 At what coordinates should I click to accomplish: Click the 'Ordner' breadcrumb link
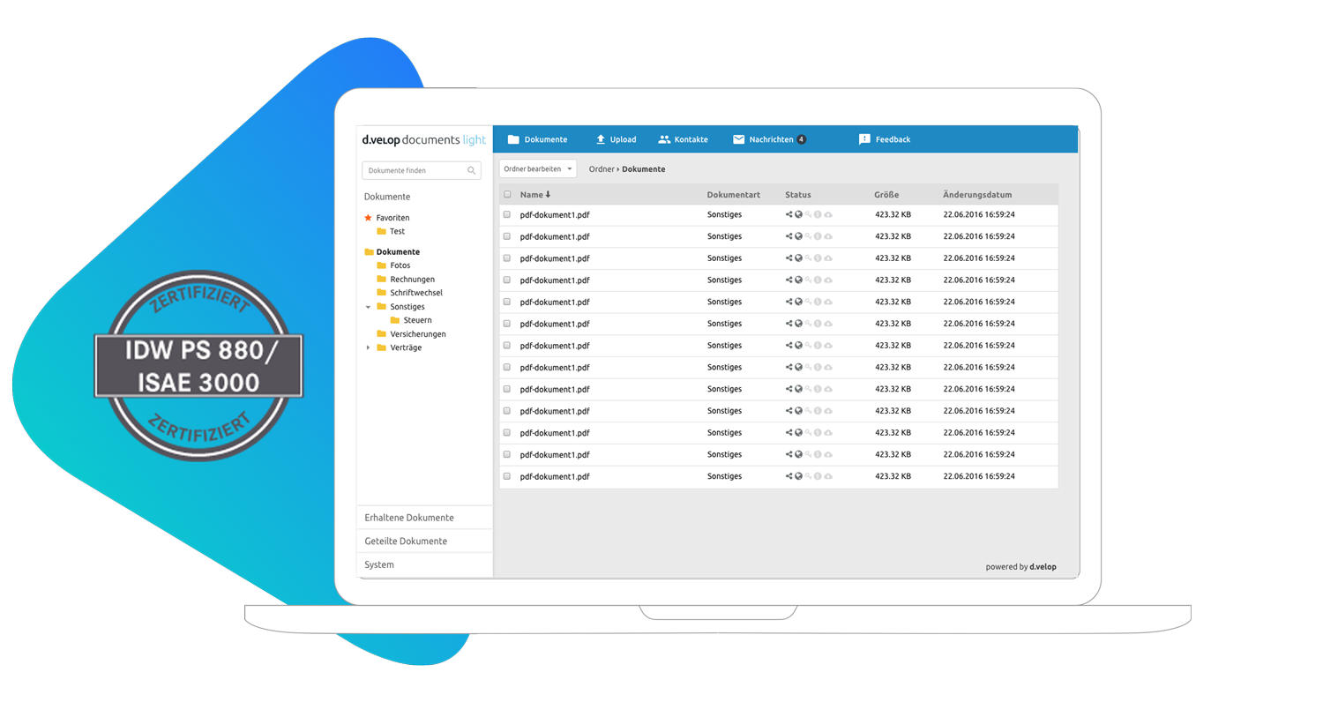[x=602, y=169]
